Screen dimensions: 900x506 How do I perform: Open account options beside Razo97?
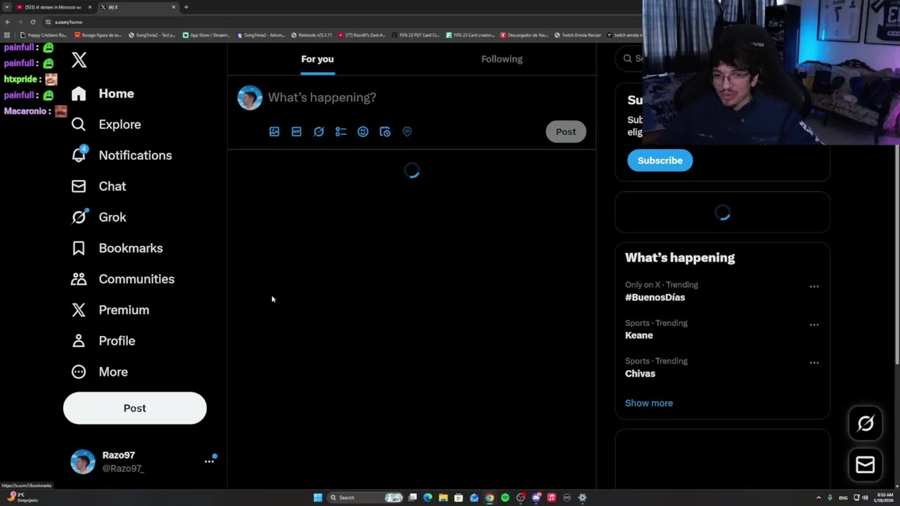(x=209, y=462)
